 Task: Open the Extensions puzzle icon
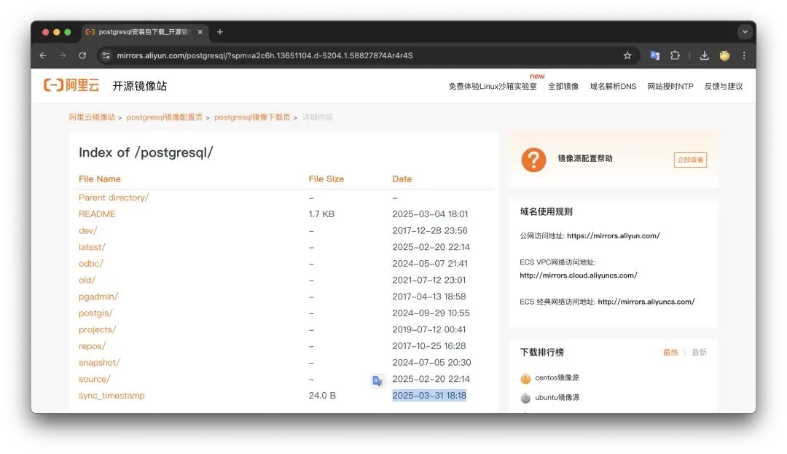click(675, 55)
